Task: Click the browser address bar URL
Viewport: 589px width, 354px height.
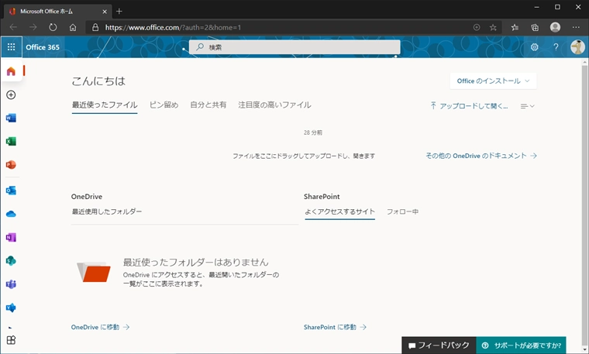Action: [173, 27]
